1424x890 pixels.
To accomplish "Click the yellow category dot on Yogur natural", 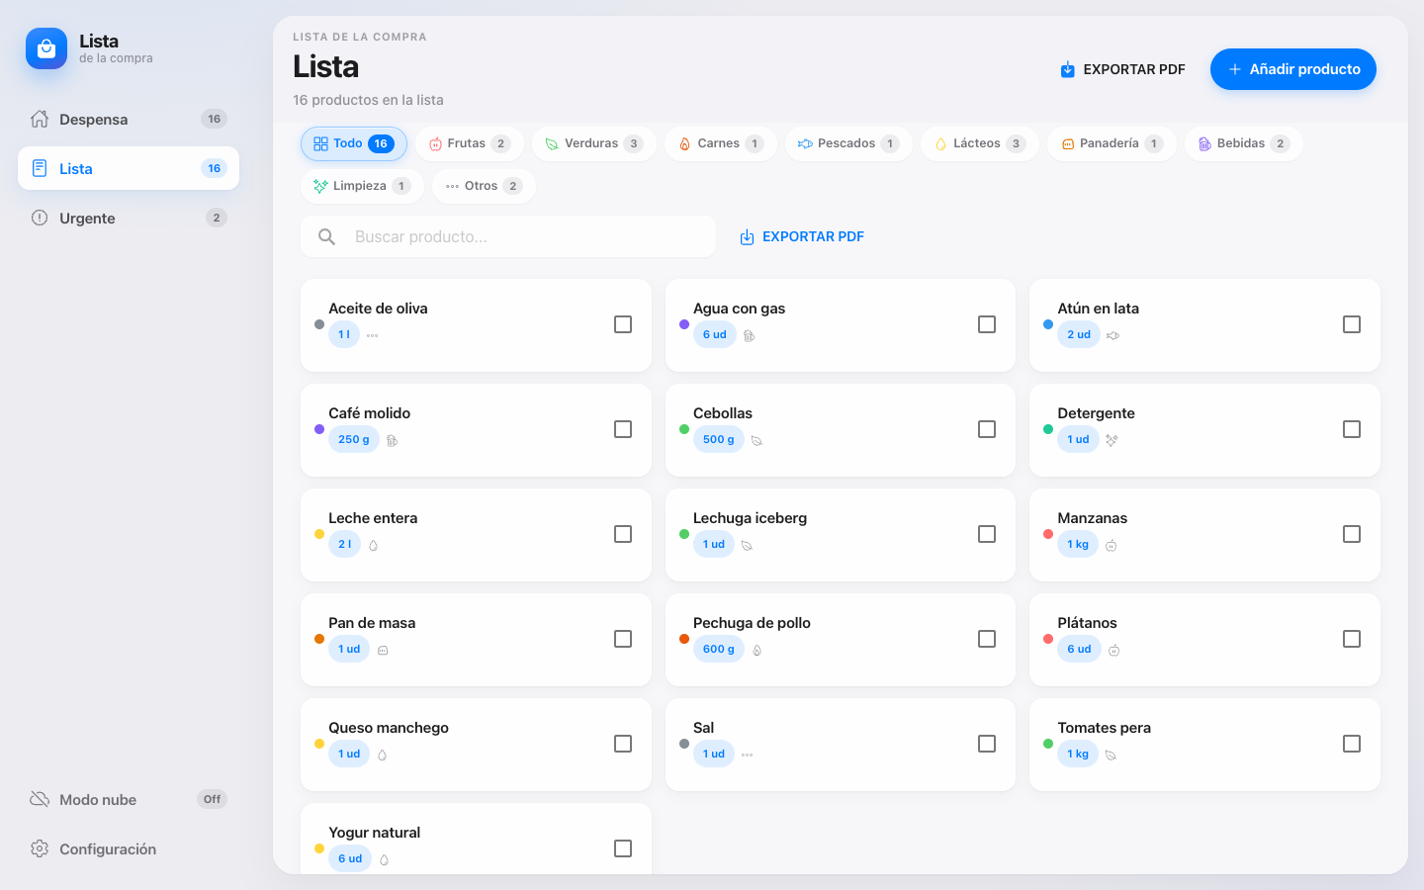I will 319,848.
